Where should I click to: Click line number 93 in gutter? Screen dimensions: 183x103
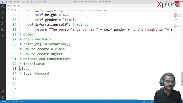click(15, 69)
